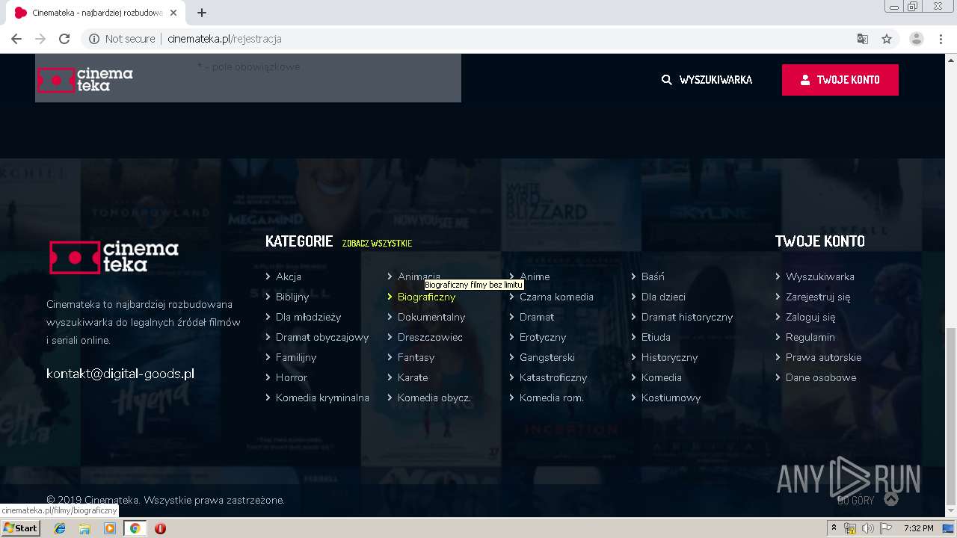Open Dane osobowe link
Screen dimensions: 957x538
coord(820,377)
